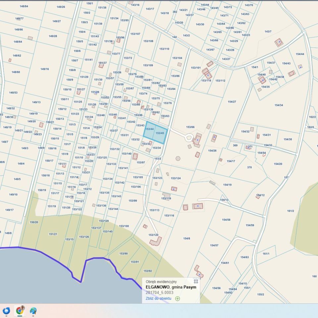The width and height of the screenshot is (318, 318).
Task: Click parcel label 154/34
Action: point(279,105)
